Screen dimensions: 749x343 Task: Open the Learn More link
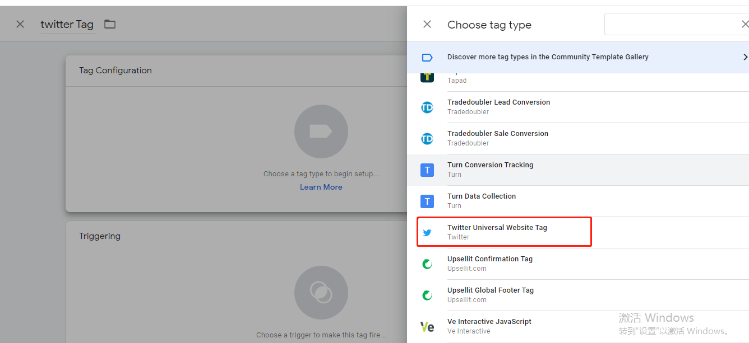321,187
